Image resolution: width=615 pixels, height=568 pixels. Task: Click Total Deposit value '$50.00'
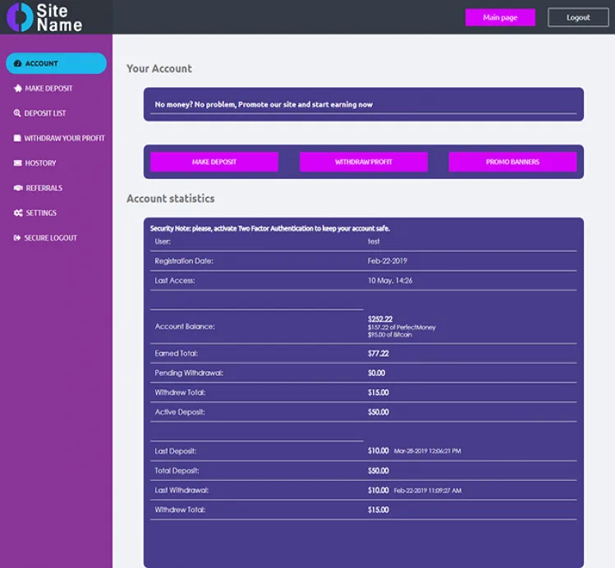click(x=378, y=471)
